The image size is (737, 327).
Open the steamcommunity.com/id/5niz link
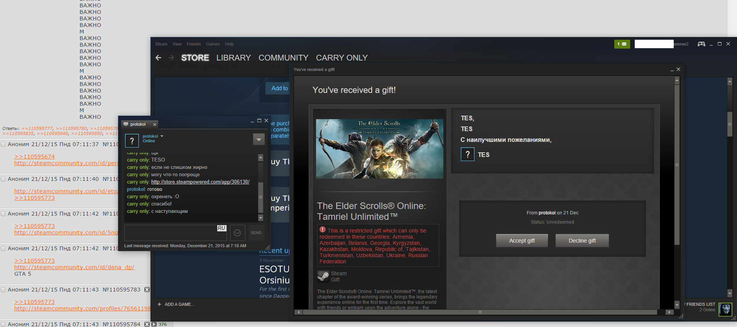click(x=66, y=233)
